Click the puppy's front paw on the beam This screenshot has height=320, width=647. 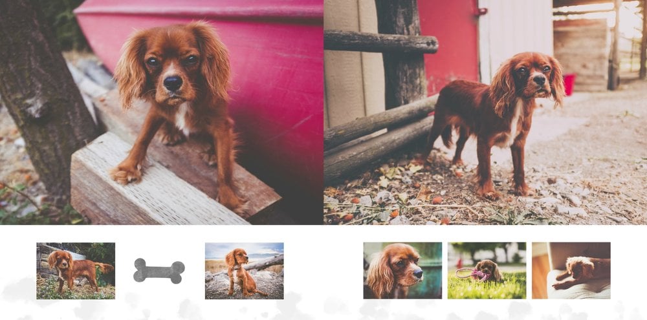pos(126,173)
